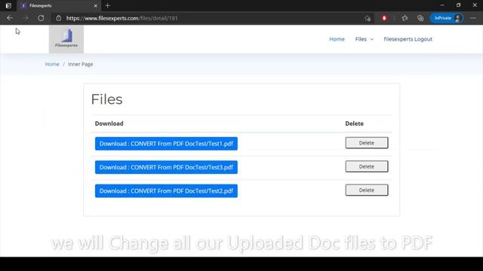The height and width of the screenshot is (271, 483).
Task: Click the Download column header
Action: point(109,123)
